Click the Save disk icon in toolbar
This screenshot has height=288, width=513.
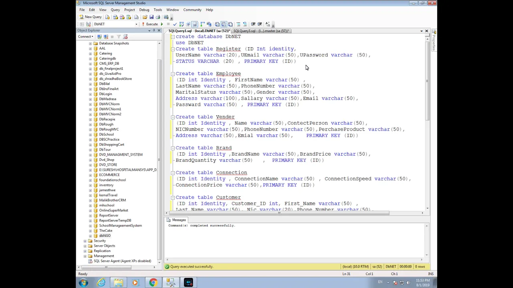[x=151, y=17]
